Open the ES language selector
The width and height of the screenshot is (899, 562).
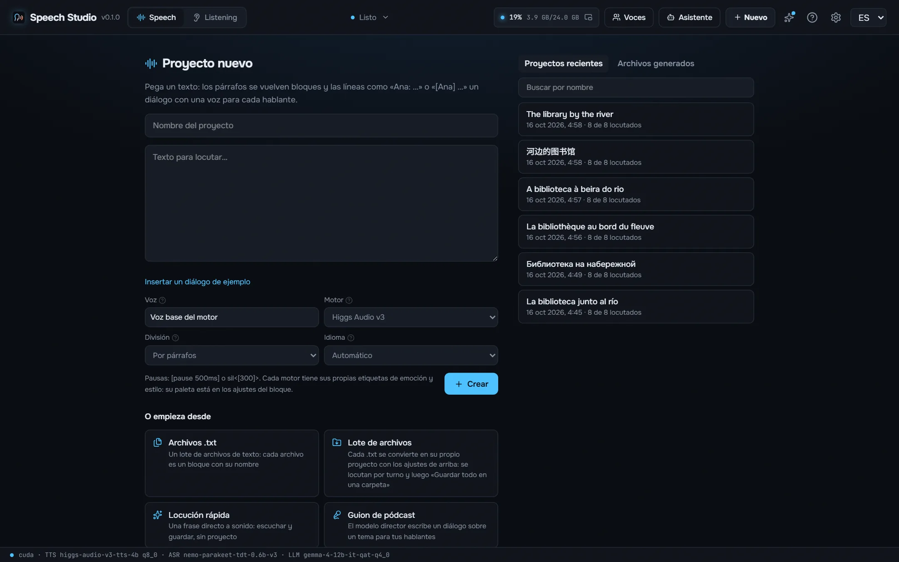(868, 17)
